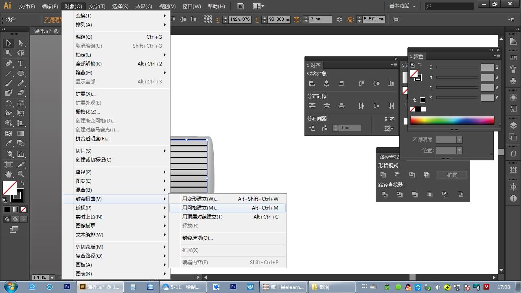Swap fill and stroke in Color panel
This screenshot has height=293, width=521.
(x=420, y=65)
